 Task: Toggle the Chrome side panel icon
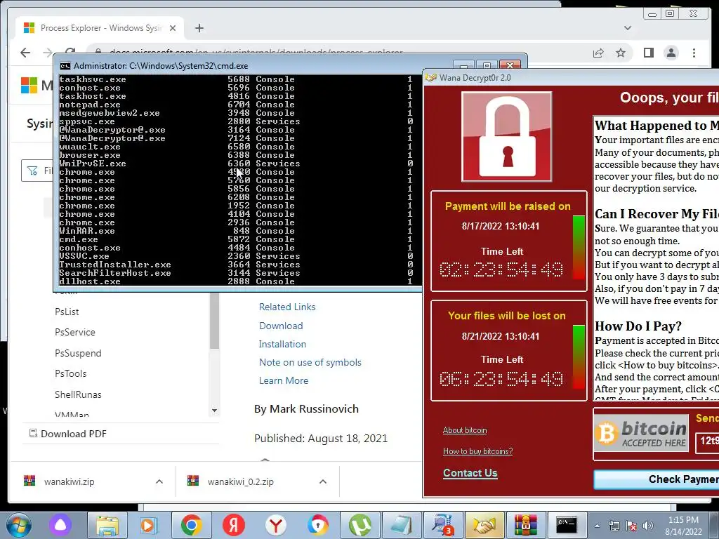(x=648, y=53)
